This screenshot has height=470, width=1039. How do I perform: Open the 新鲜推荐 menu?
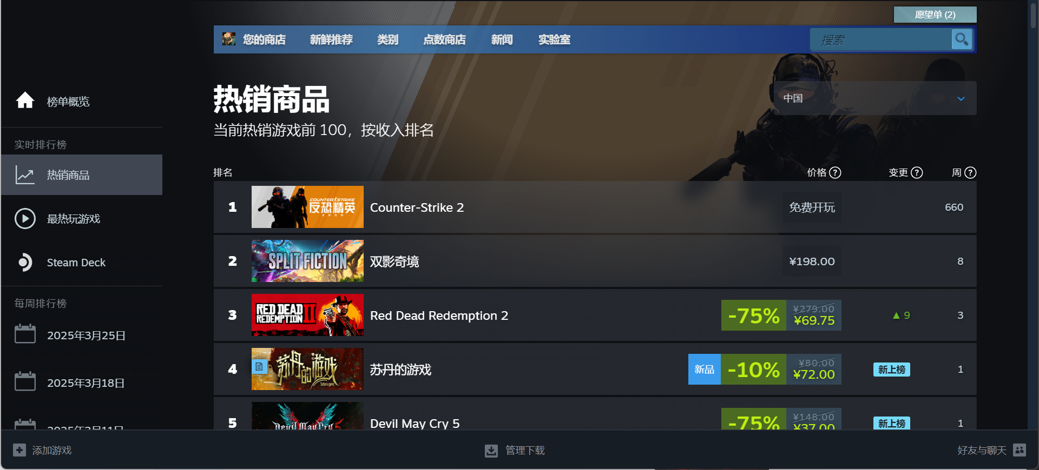click(331, 39)
